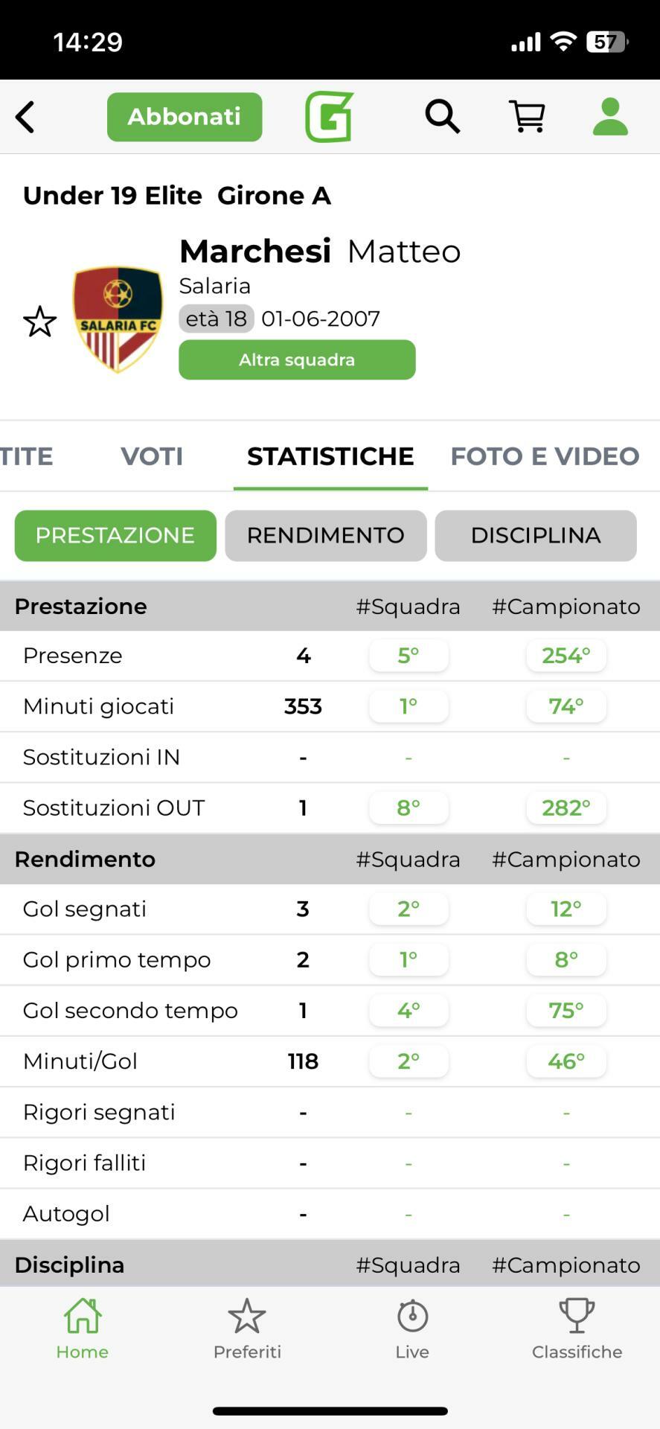
Task: Switch to the FOTO E VIDEO tab
Action: pyautogui.click(x=545, y=456)
